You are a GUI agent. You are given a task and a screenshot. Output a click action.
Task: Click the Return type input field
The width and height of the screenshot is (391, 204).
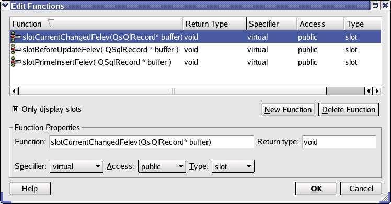pos(339,142)
